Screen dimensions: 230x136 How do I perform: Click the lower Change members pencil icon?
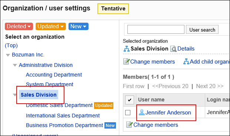click(130, 125)
